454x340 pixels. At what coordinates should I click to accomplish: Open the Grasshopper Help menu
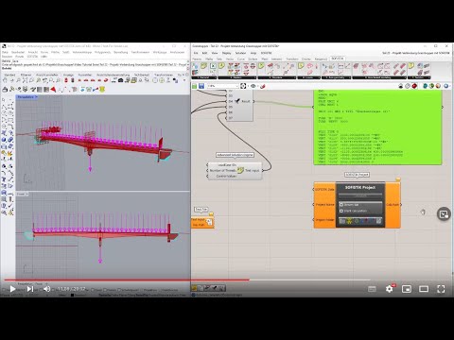click(x=253, y=53)
